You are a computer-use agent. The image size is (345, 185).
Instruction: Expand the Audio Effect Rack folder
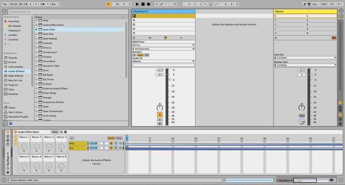(37, 25)
